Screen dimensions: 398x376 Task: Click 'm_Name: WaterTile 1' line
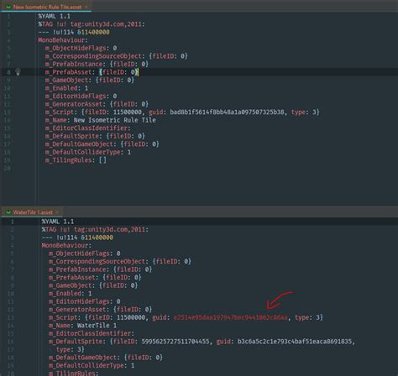(x=82, y=326)
